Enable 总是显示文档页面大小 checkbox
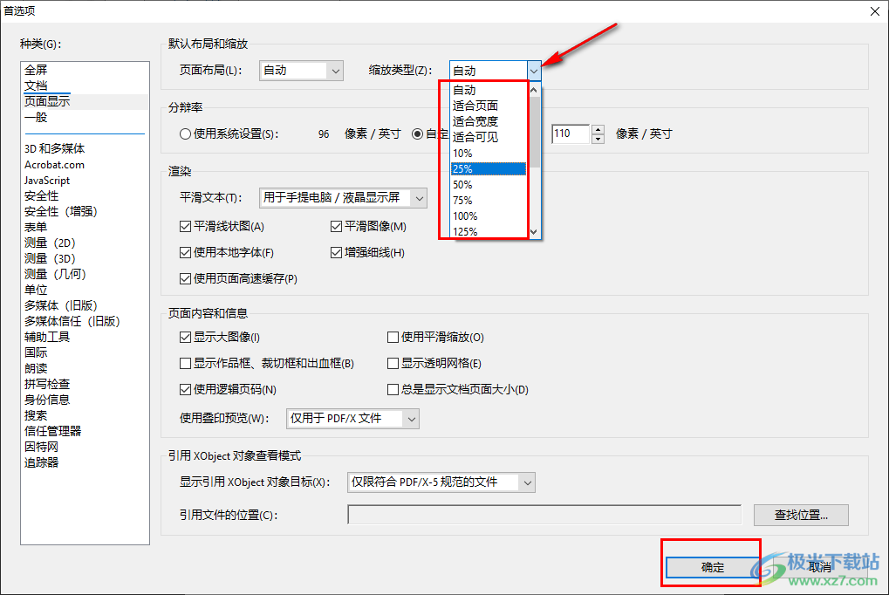Screen dimensions: 889x595 393,390
